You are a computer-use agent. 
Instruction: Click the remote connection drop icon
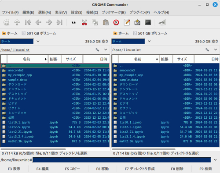162,22
